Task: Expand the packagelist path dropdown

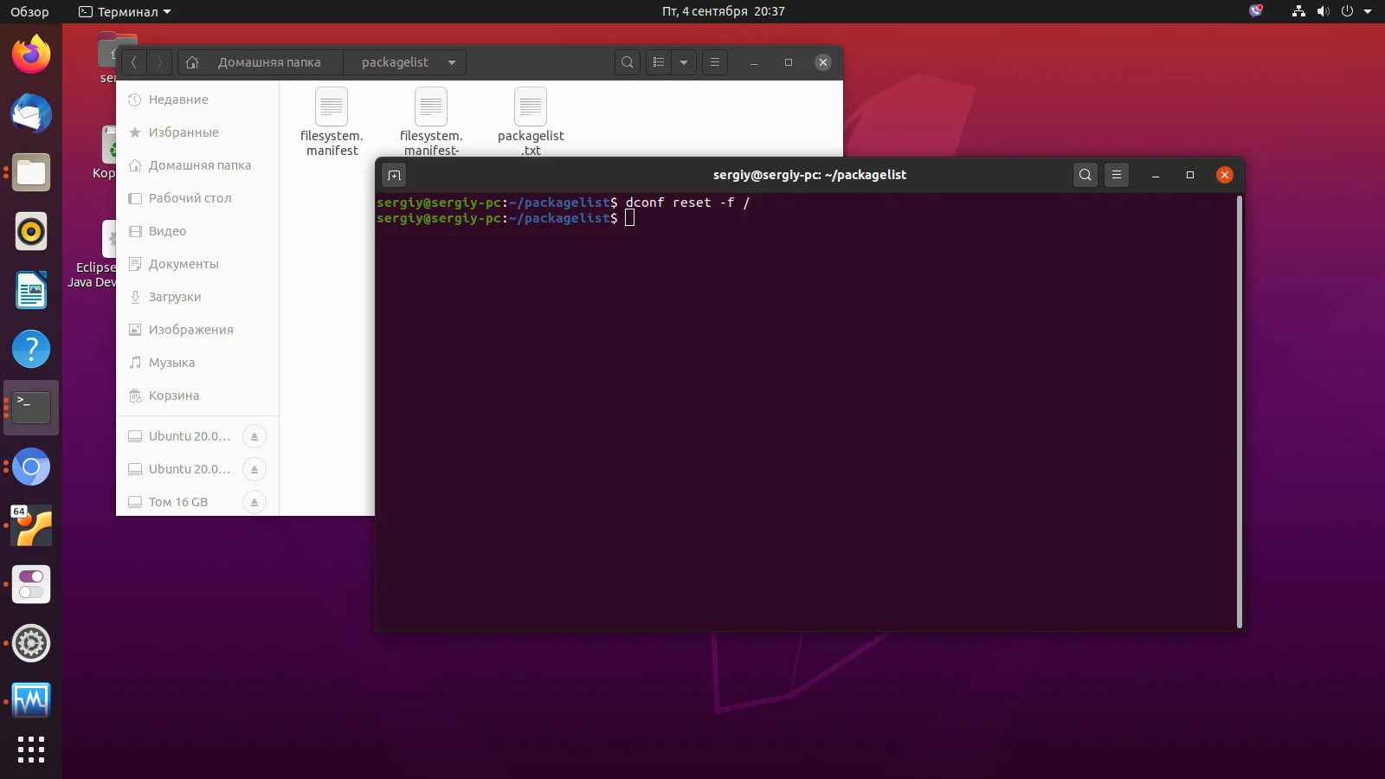Action: click(452, 62)
